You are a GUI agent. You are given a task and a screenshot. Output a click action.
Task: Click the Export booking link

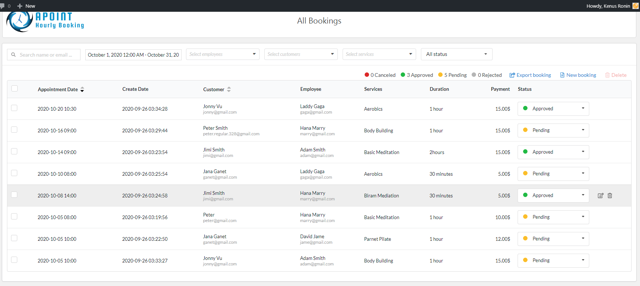click(530, 75)
